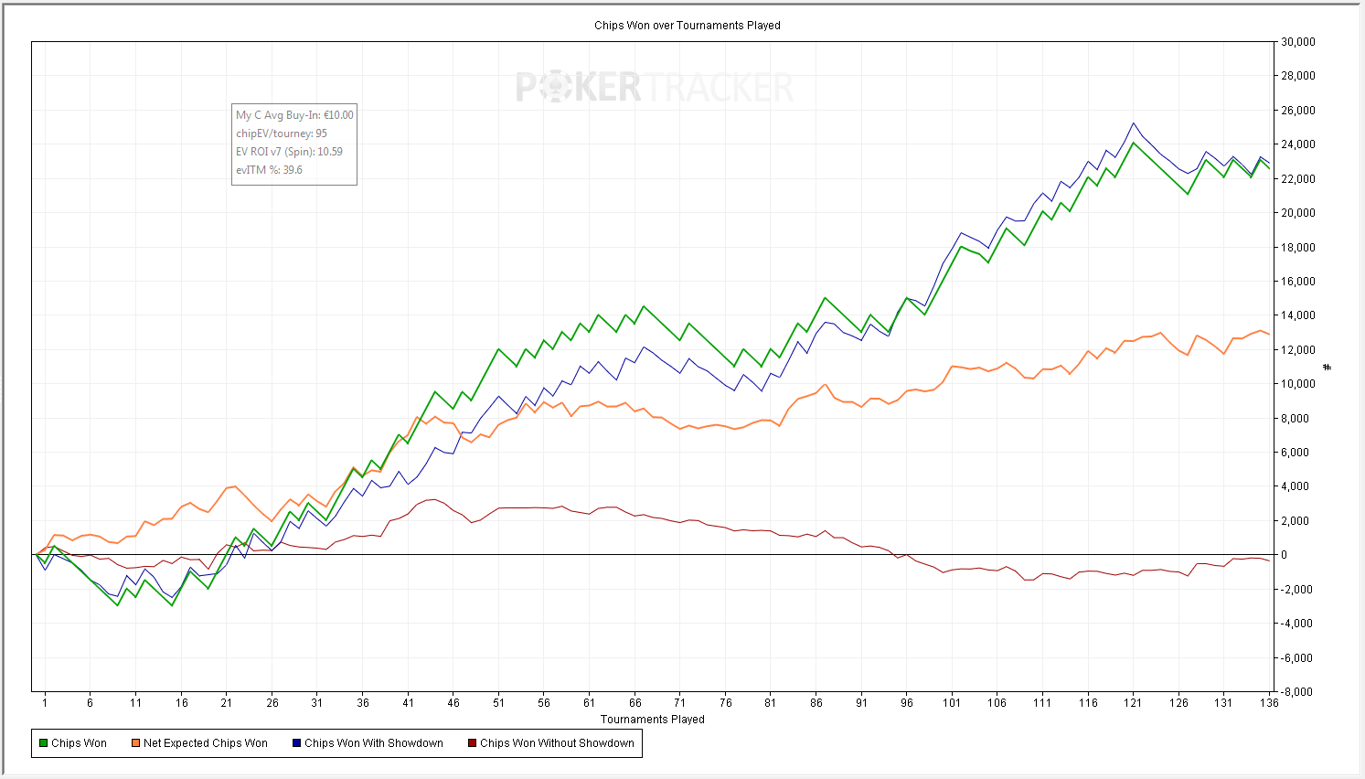This screenshot has width=1365, height=779.
Task: Click the chart title Chips Won over Tournaments Played
Action: (x=688, y=26)
